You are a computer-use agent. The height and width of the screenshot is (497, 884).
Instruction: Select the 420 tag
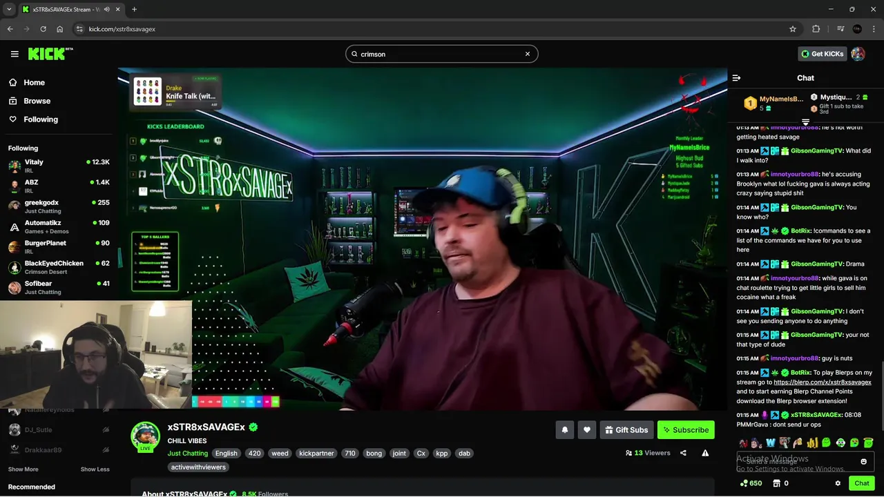tap(254, 454)
